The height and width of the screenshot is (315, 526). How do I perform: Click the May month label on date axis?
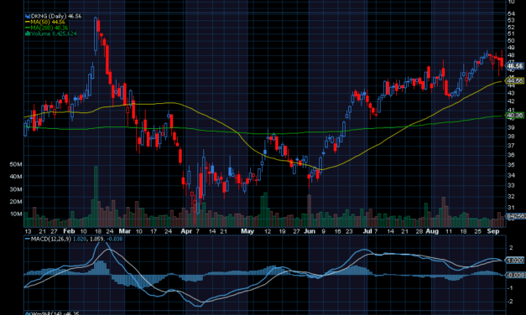(247, 231)
